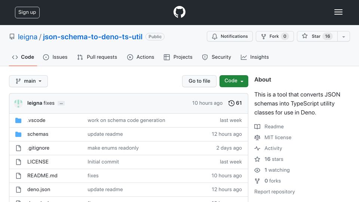Click the Report repository link
Image resolution: width=359 pixels, height=202 pixels.
[274, 192]
